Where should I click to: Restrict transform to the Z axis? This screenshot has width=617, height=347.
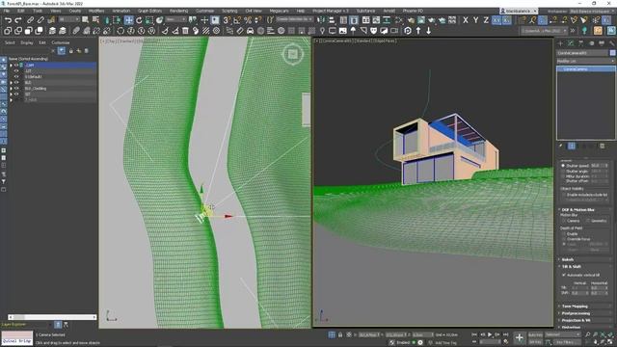(x=486, y=20)
